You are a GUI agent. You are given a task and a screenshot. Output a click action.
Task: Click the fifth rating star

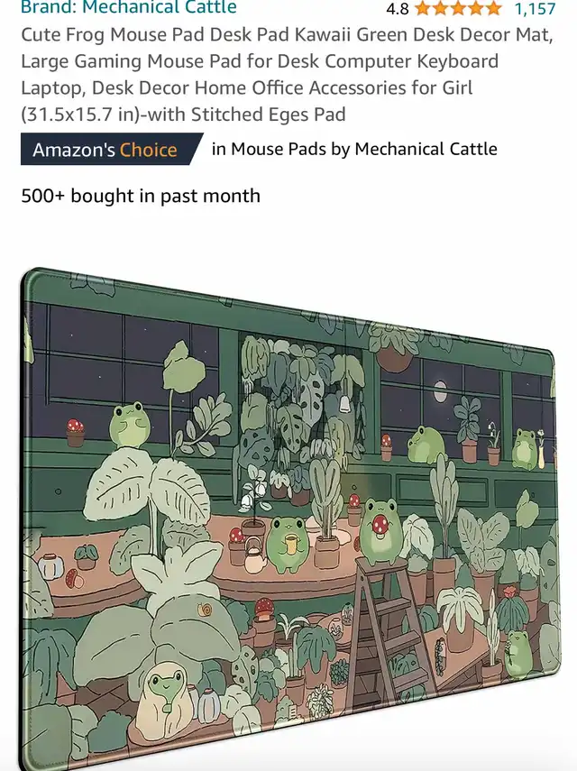(x=492, y=9)
